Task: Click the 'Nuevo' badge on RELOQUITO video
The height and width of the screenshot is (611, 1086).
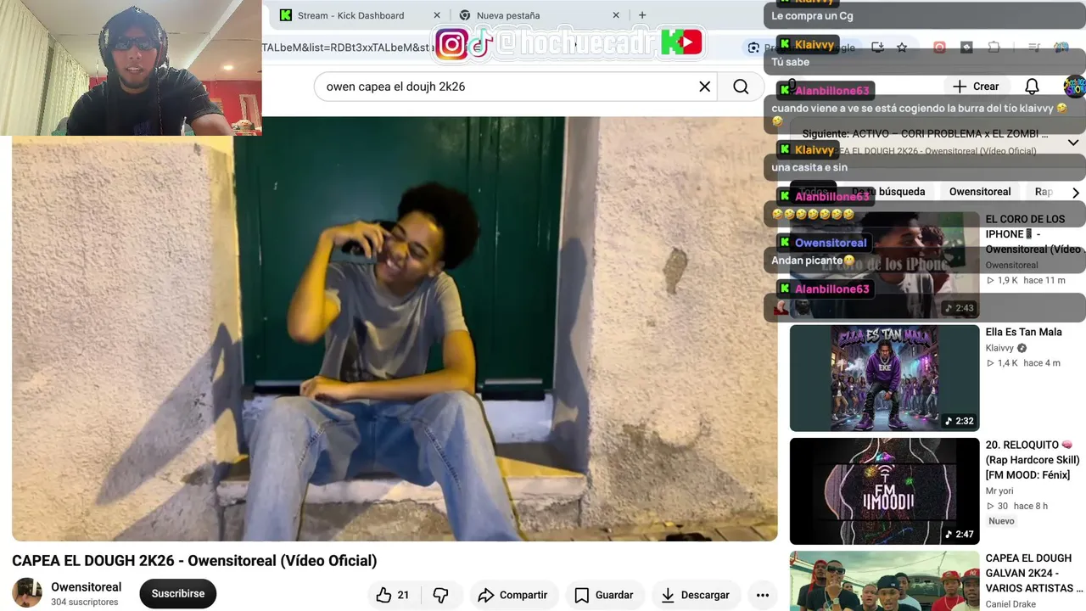Action: click(x=1001, y=521)
